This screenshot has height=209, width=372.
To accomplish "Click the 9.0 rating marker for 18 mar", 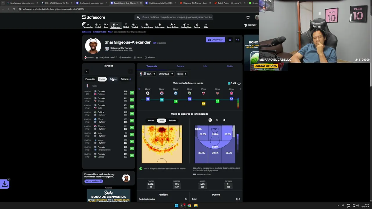I will (x=148, y=99).
